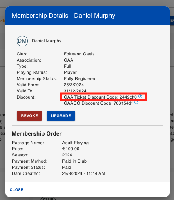Click the Paid in Club payment method
This screenshot has width=174, height=200.
[74, 161]
